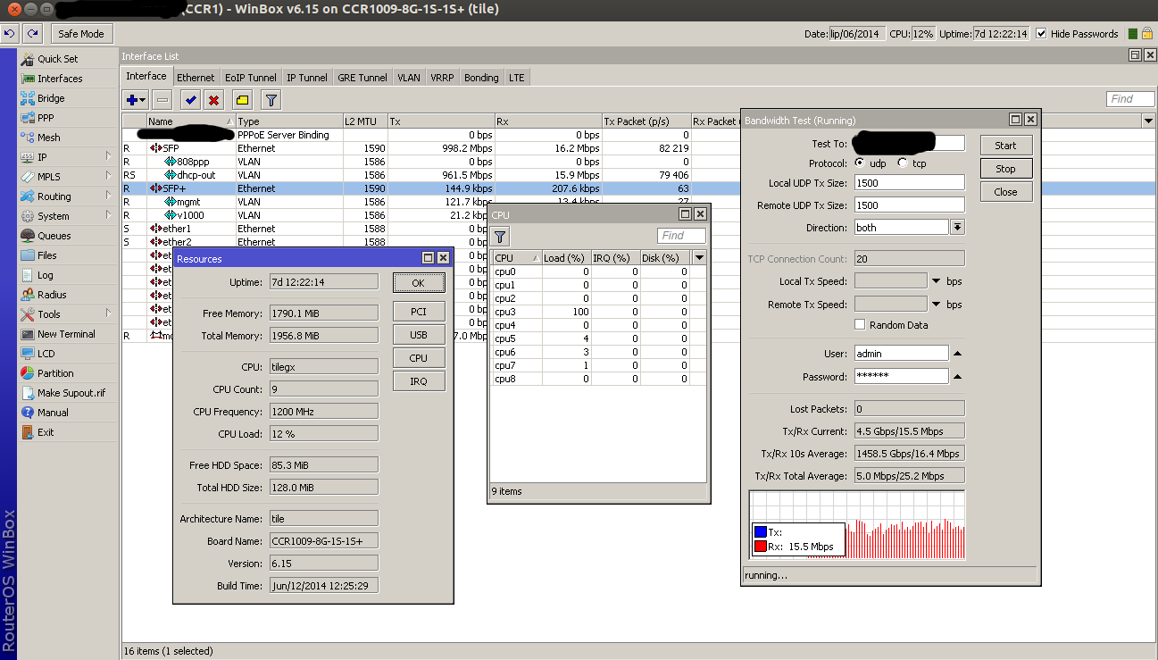
Task: Open Radius in the sidebar
Action: (x=52, y=295)
